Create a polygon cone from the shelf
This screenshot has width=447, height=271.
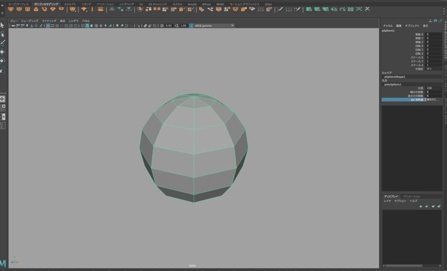[36, 9]
